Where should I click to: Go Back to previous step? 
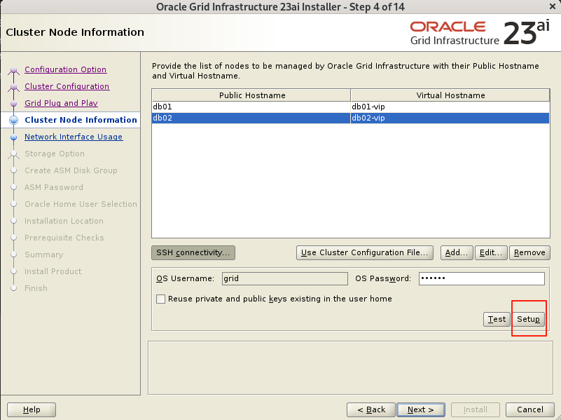click(x=371, y=409)
